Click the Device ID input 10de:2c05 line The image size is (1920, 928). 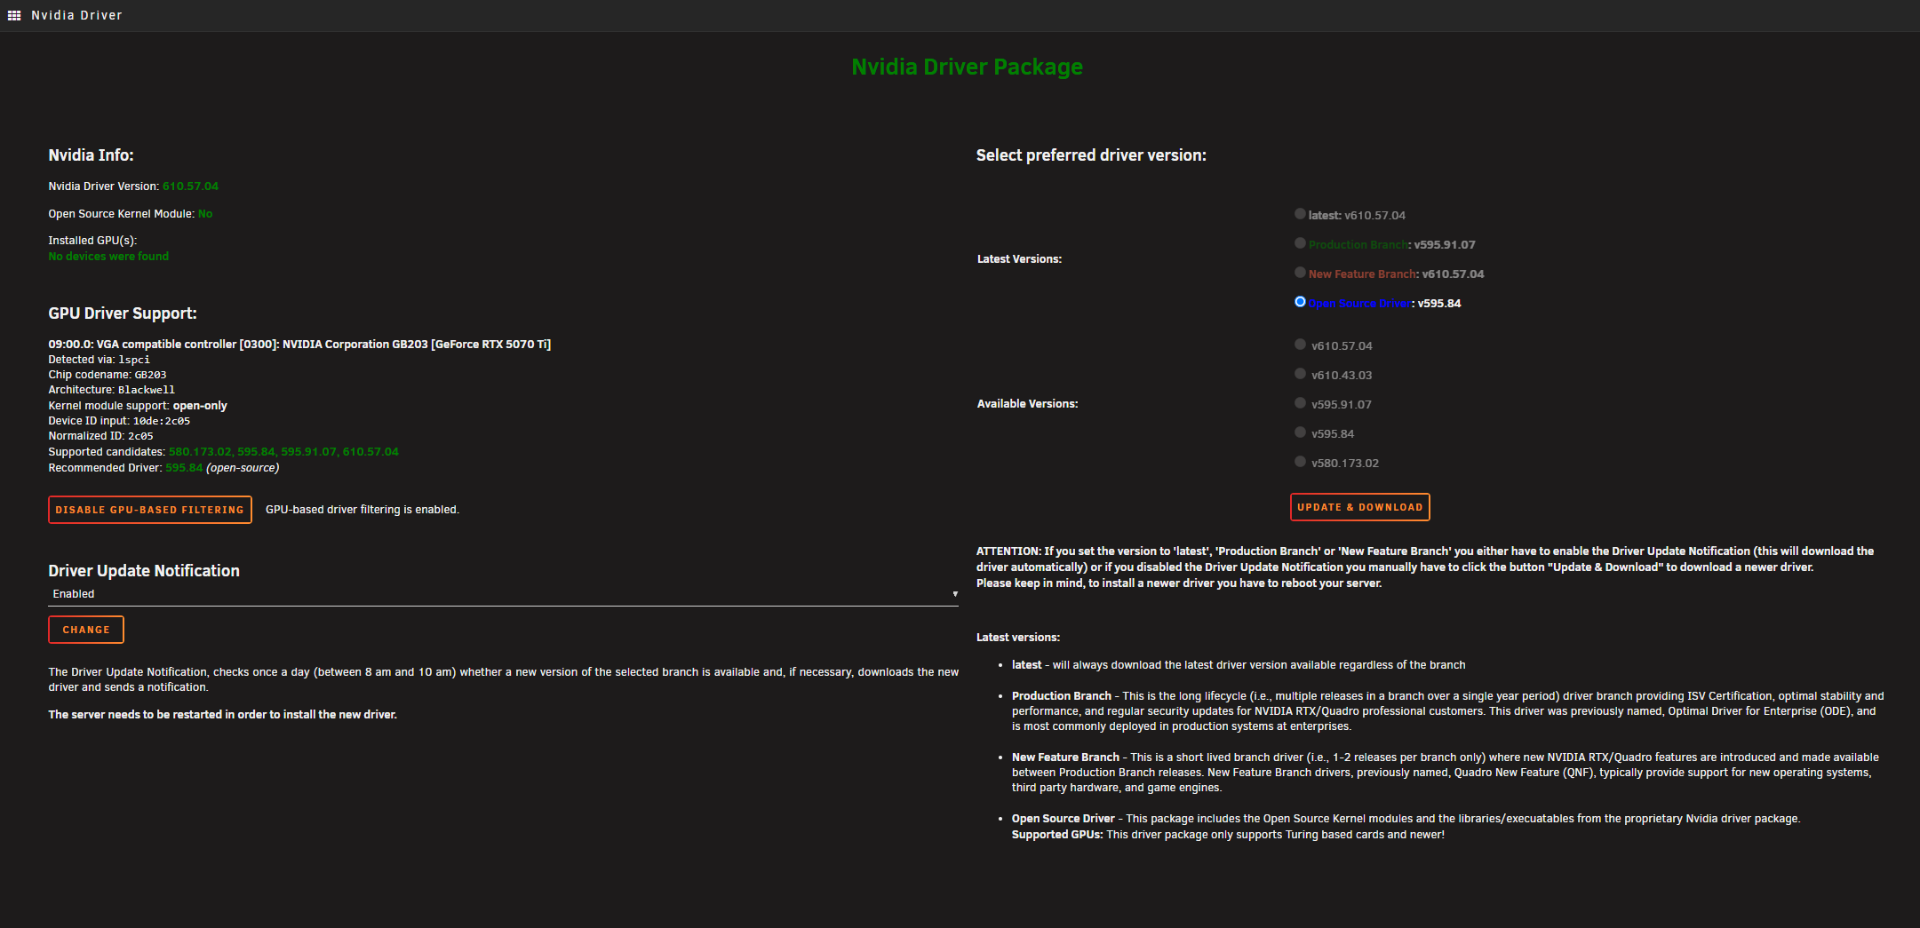(x=119, y=421)
